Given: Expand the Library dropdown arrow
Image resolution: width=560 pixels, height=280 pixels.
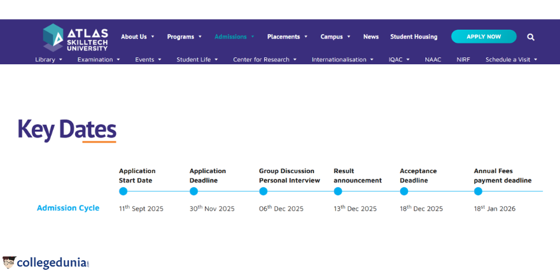Looking at the screenshot, I should [60, 60].
